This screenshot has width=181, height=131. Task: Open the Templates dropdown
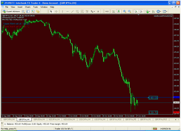tap(165, 11)
